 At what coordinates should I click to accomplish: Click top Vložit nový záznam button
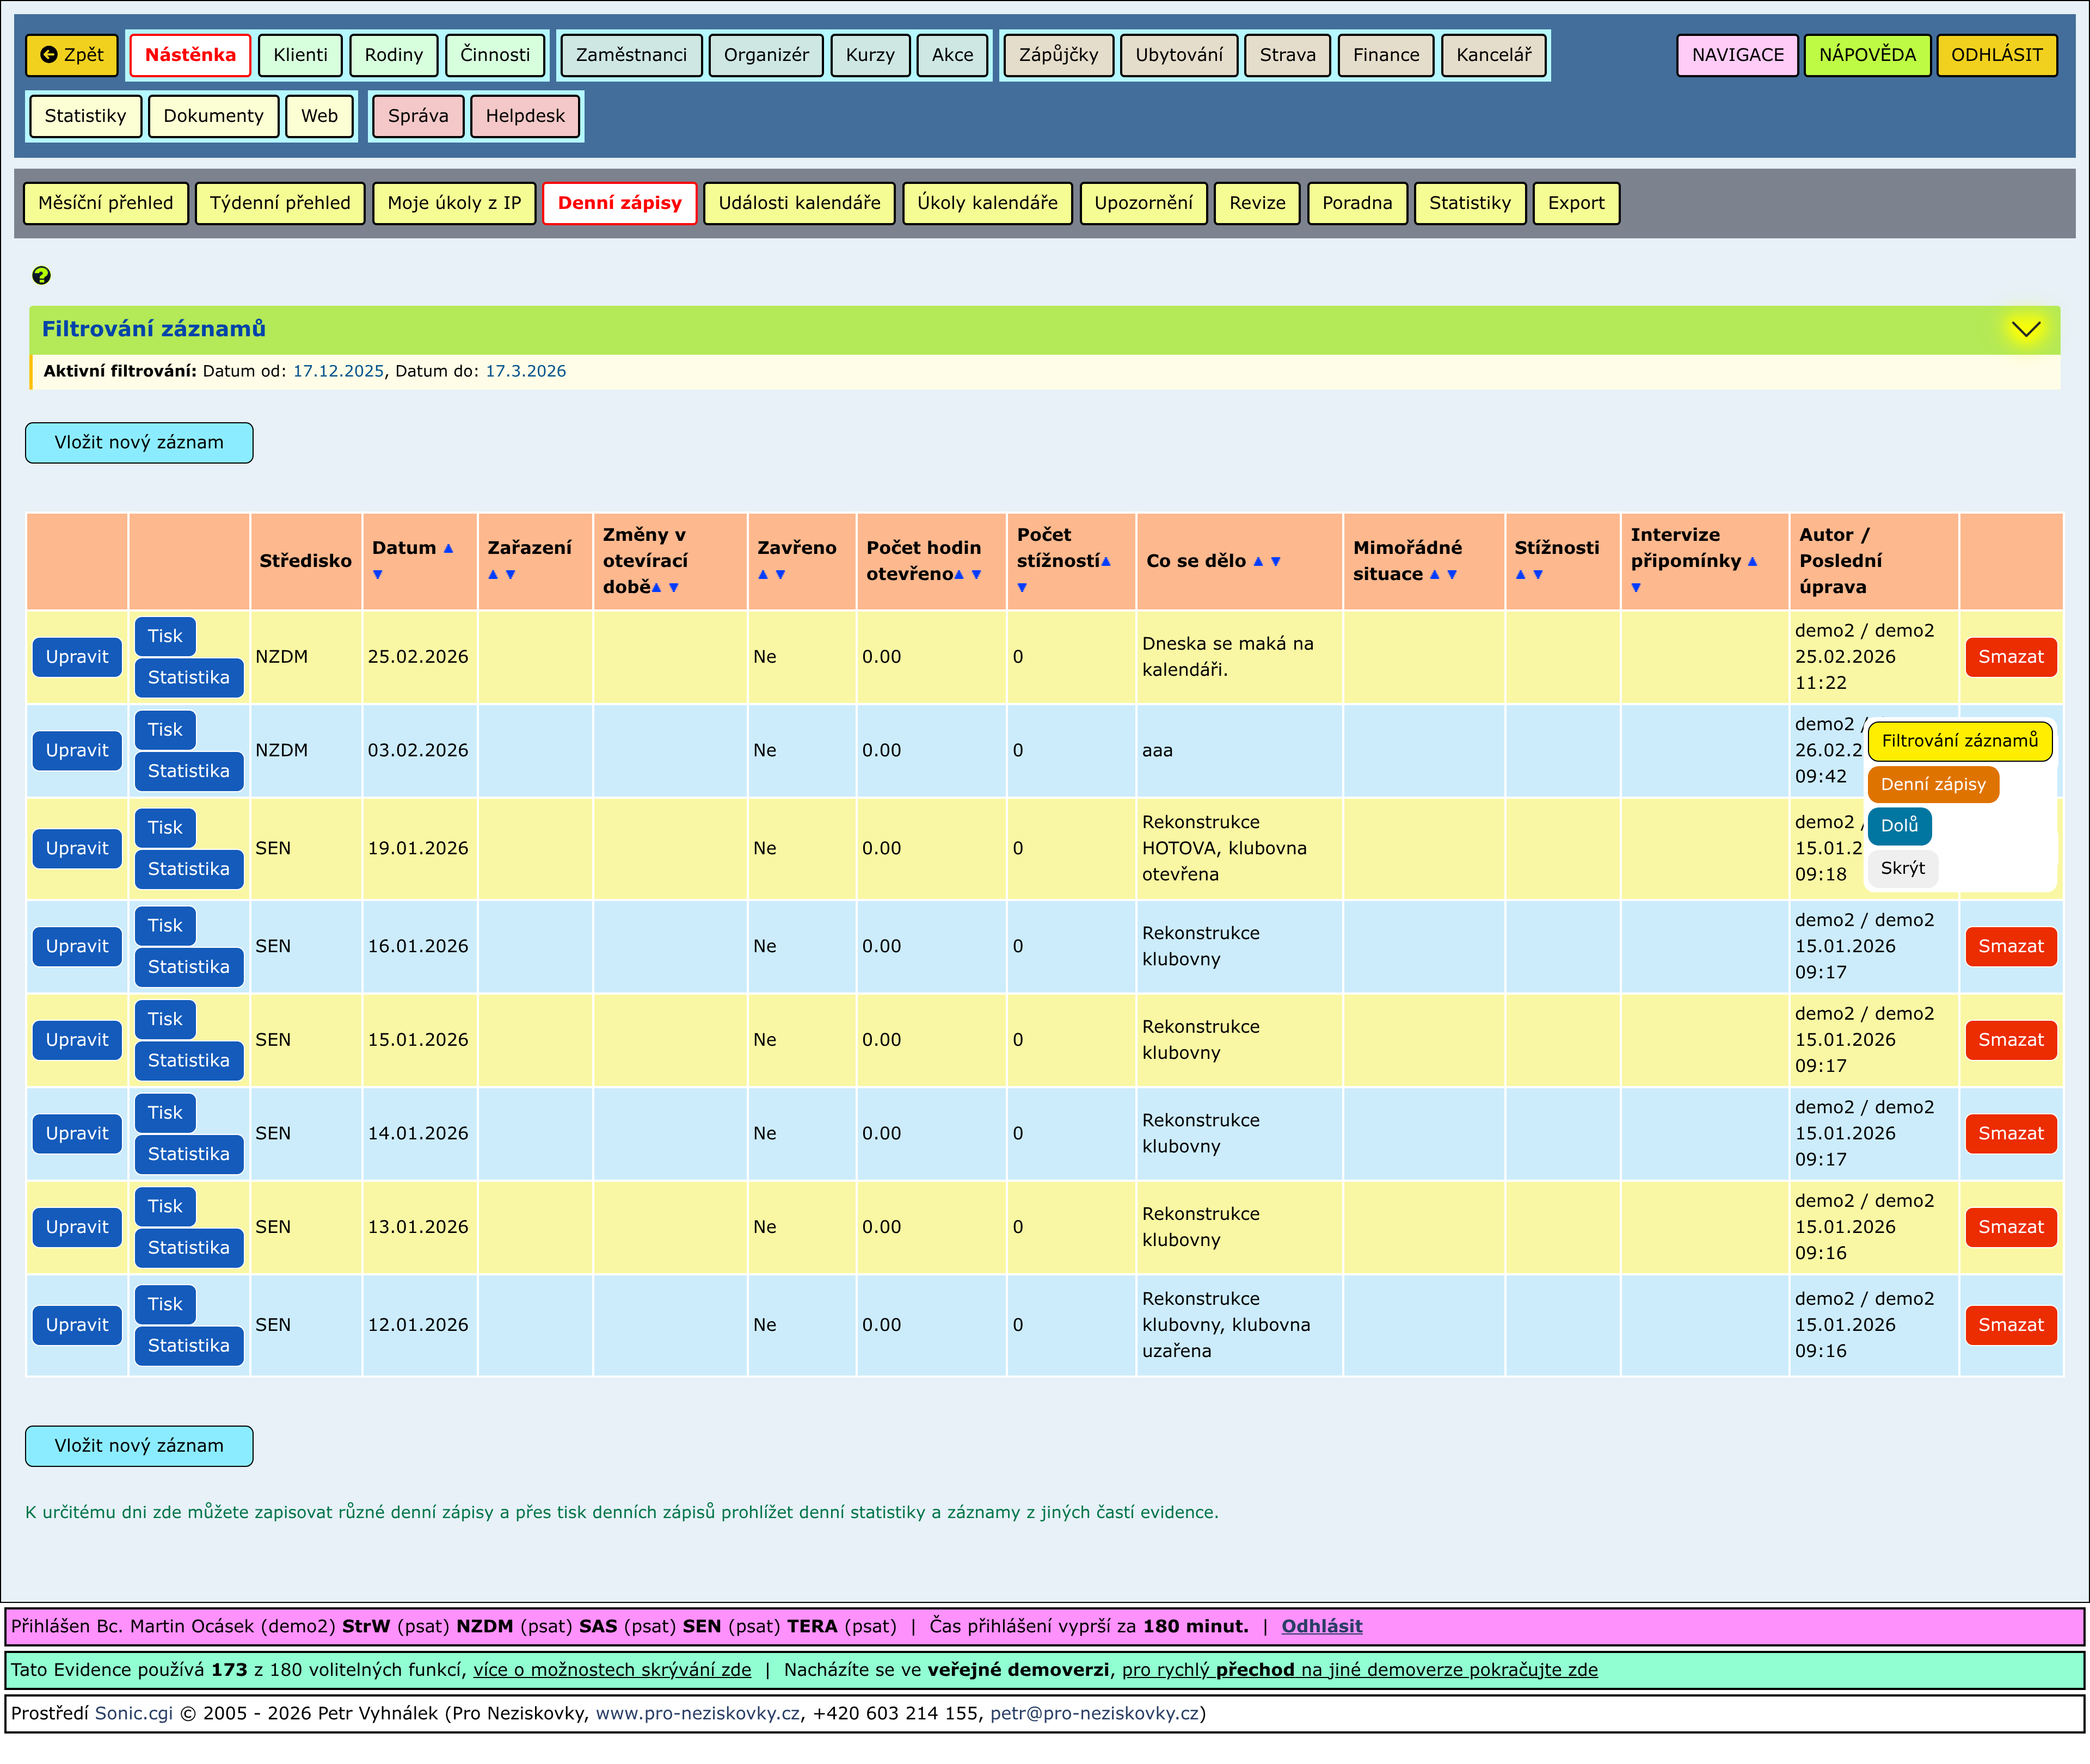pos(139,442)
